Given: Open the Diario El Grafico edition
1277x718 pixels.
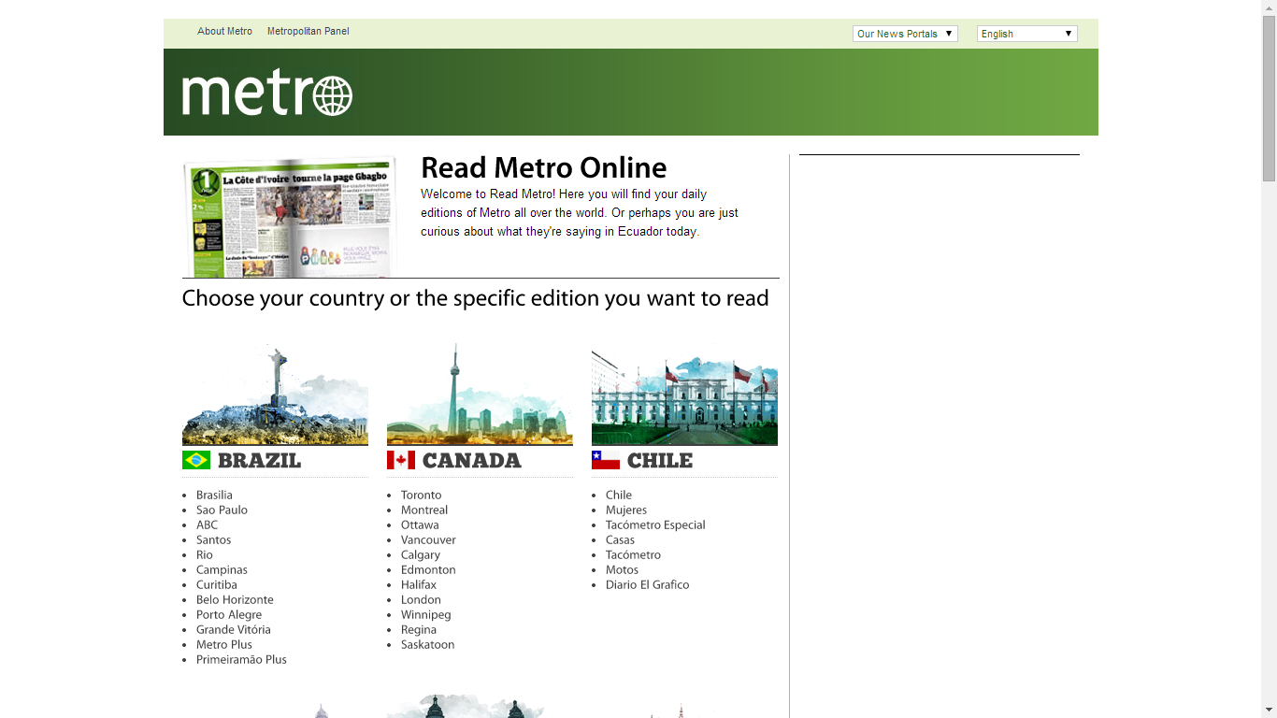Looking at the screenshot, I should coord(647,585).
